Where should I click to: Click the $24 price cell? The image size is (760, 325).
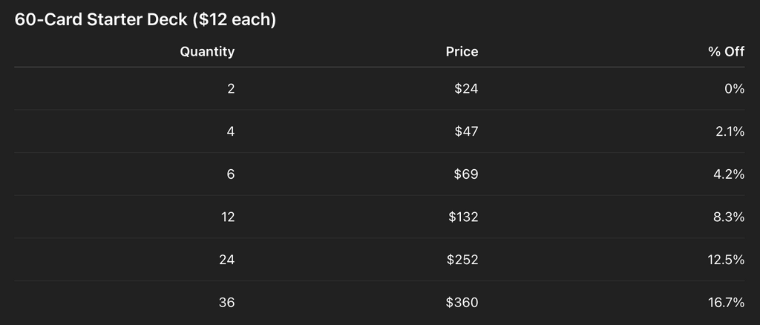coord(466,89)
